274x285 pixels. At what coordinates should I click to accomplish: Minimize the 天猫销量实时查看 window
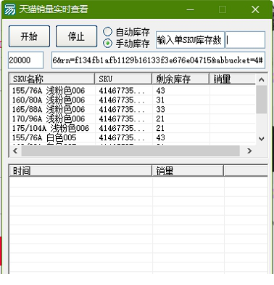pyautogui.click(x=191, y=9)
